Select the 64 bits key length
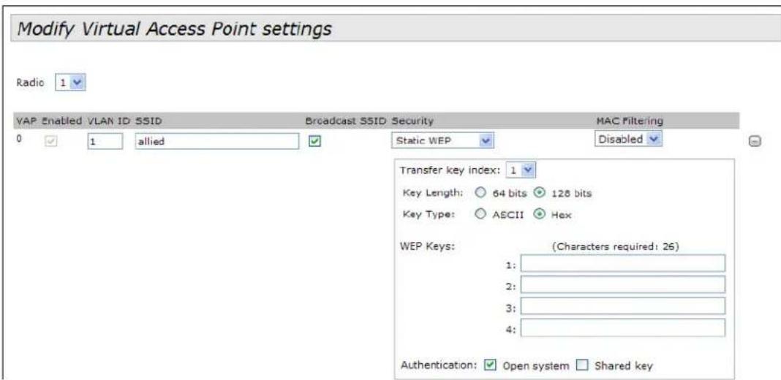The height and width of the screenshot is (380, 781). click(480, 193)
